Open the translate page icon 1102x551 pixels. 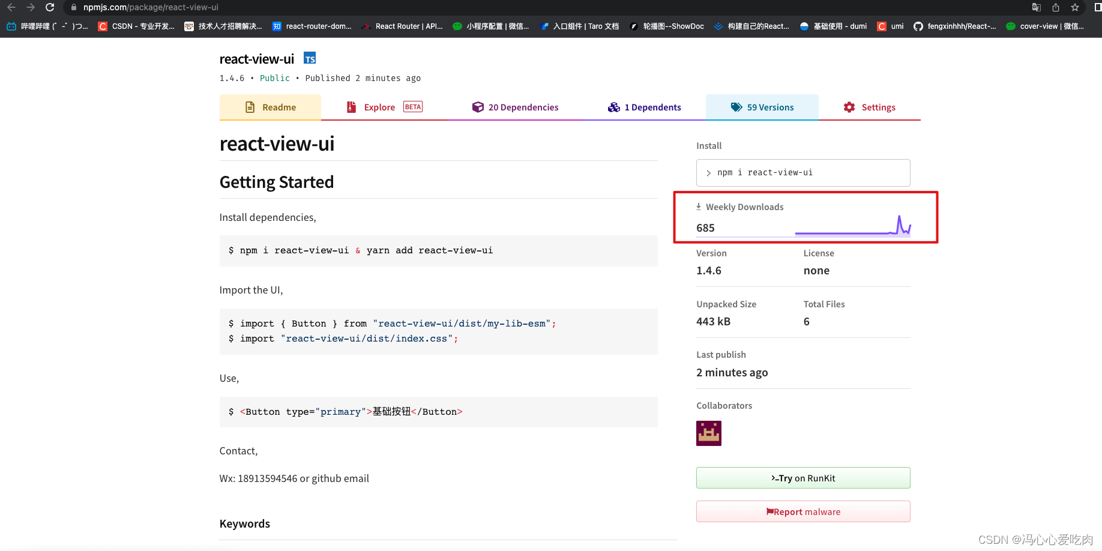(1036, 7)
